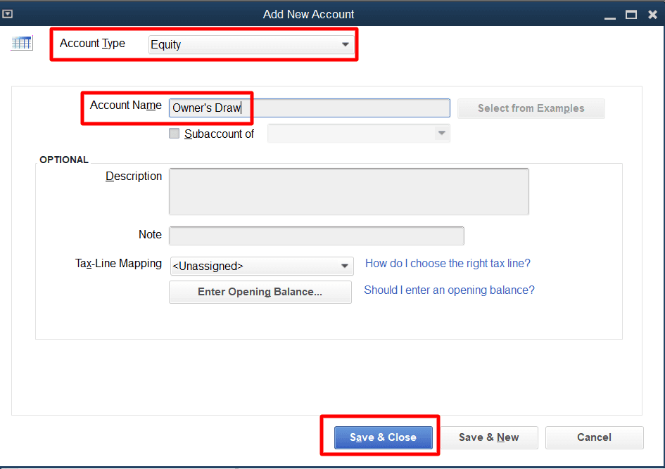Click the Save & New button
The height and width of the screenshot is (469, 665).
coord(488,437)
